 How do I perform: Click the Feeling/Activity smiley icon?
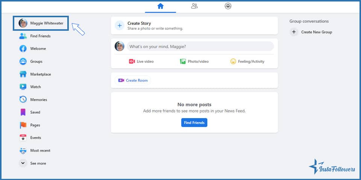pyautogui.click(x=233, y=61)
